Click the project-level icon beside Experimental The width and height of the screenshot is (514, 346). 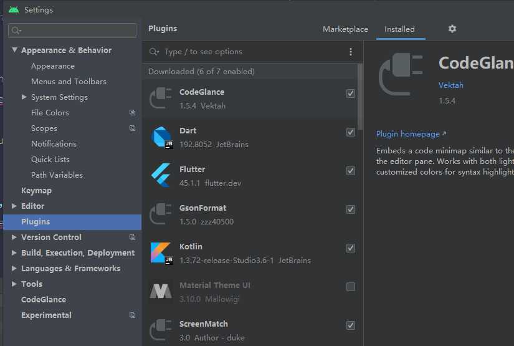coord(133,315)
